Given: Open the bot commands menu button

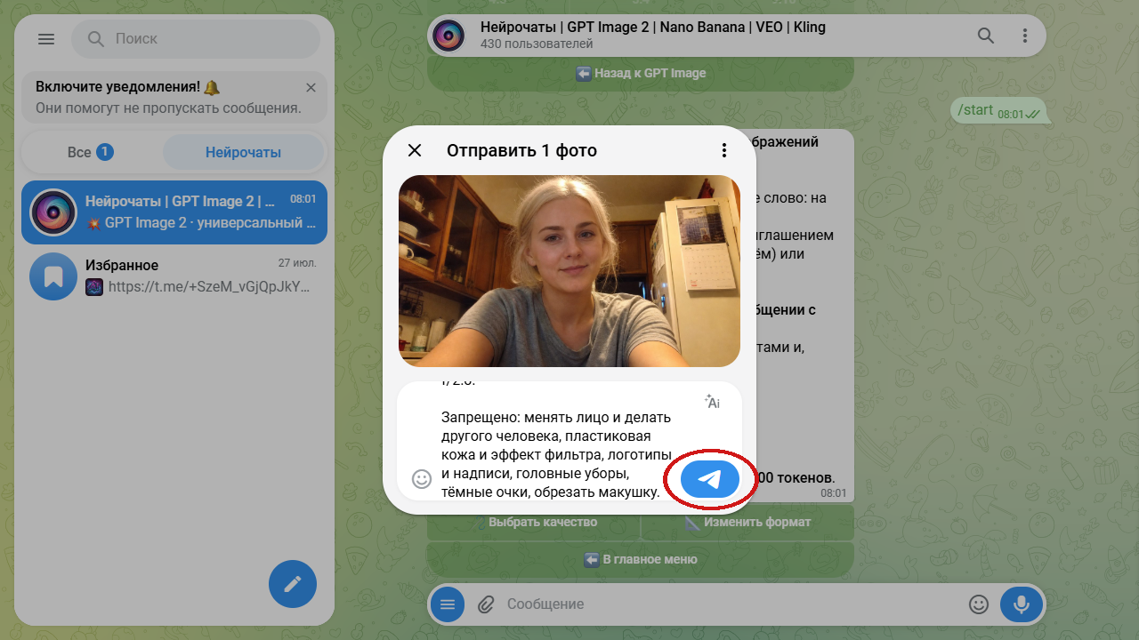Looking at the screenshot, I should [x=448, y=604].
